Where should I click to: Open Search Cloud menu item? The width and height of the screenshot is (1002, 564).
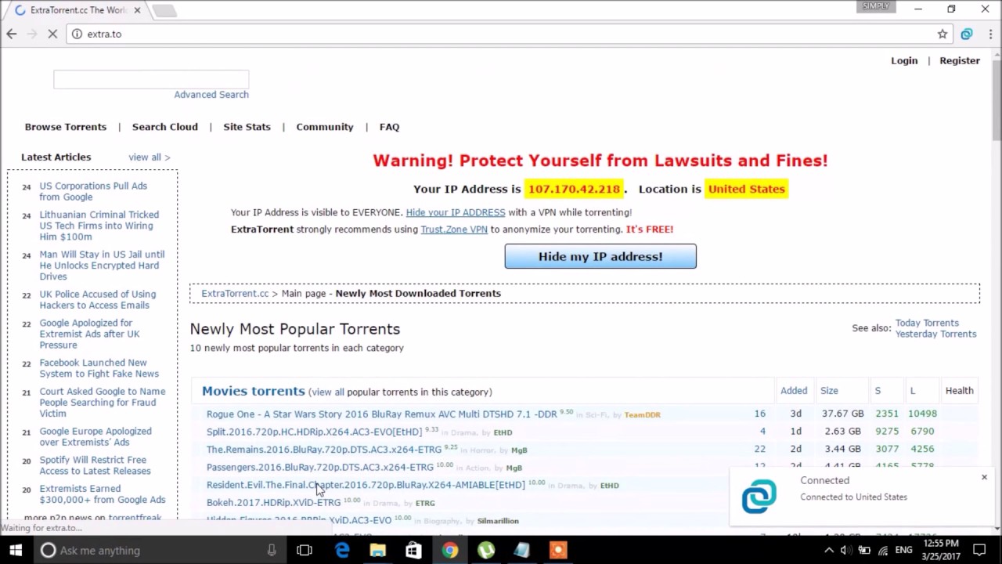point(165,127)
